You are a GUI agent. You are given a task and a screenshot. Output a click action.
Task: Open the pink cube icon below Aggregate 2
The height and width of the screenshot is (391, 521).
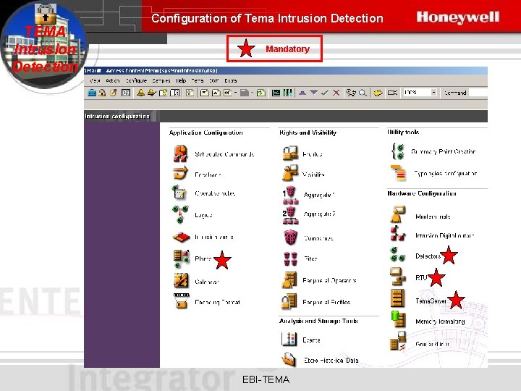pos(290,237)
